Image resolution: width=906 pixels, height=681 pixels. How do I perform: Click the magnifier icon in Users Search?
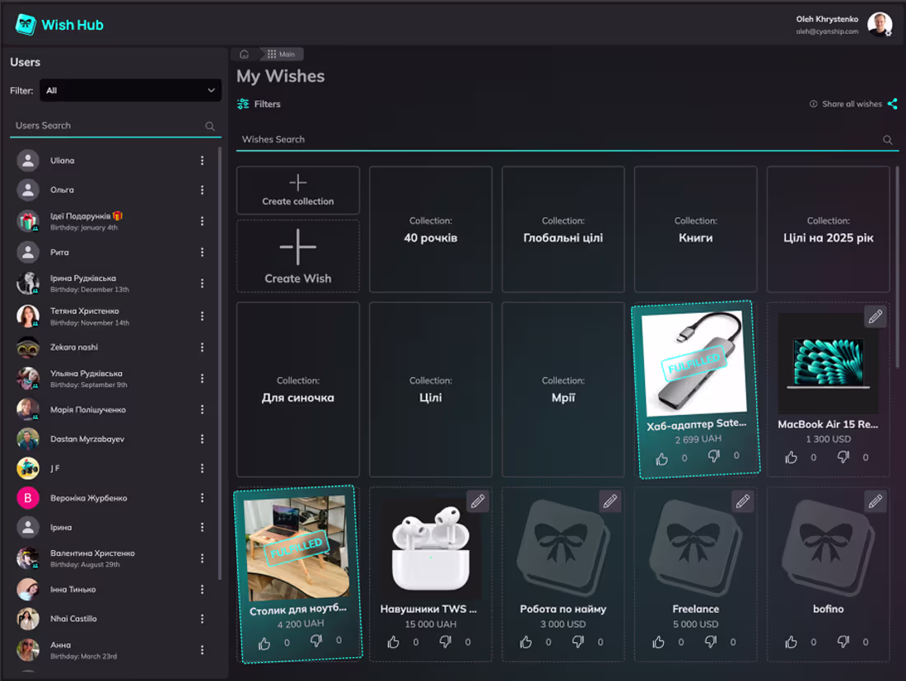coord(210,125)
